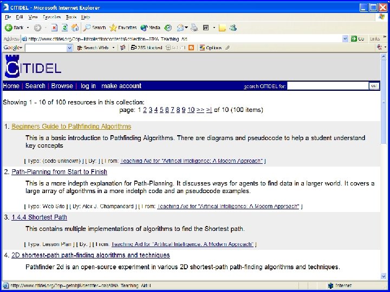Screen dimensions: 390x292
Task: Open the Google search box dropdown
Action: [70, 48]
